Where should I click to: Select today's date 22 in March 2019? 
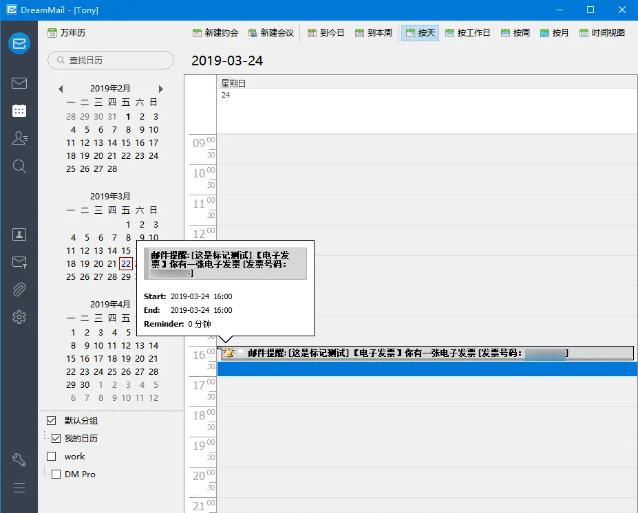126,263
